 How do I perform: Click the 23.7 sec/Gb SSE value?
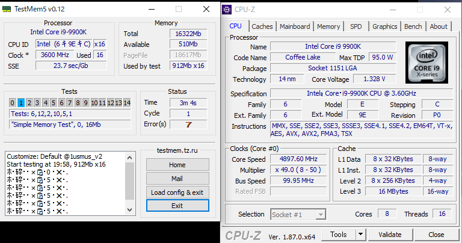[71, 66]
